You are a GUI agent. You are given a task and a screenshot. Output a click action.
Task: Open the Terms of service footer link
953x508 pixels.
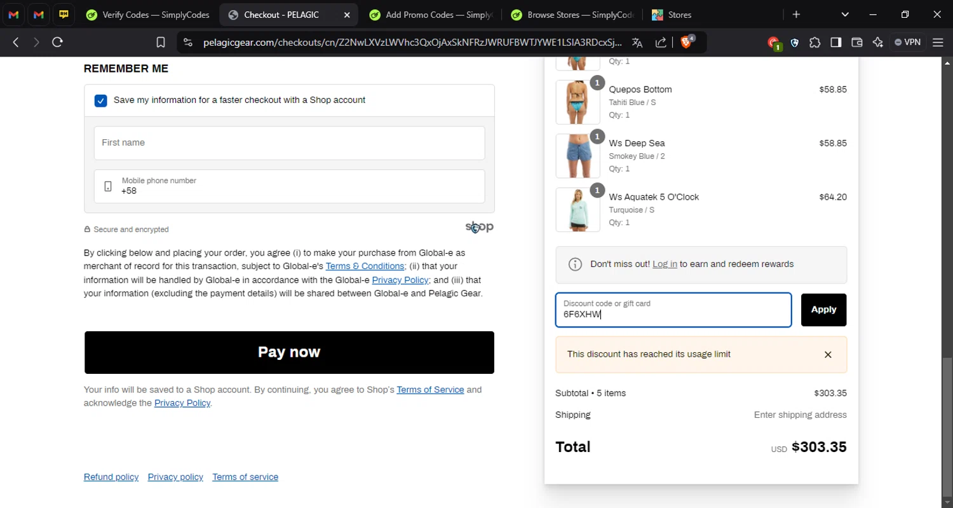click(245, 477)
